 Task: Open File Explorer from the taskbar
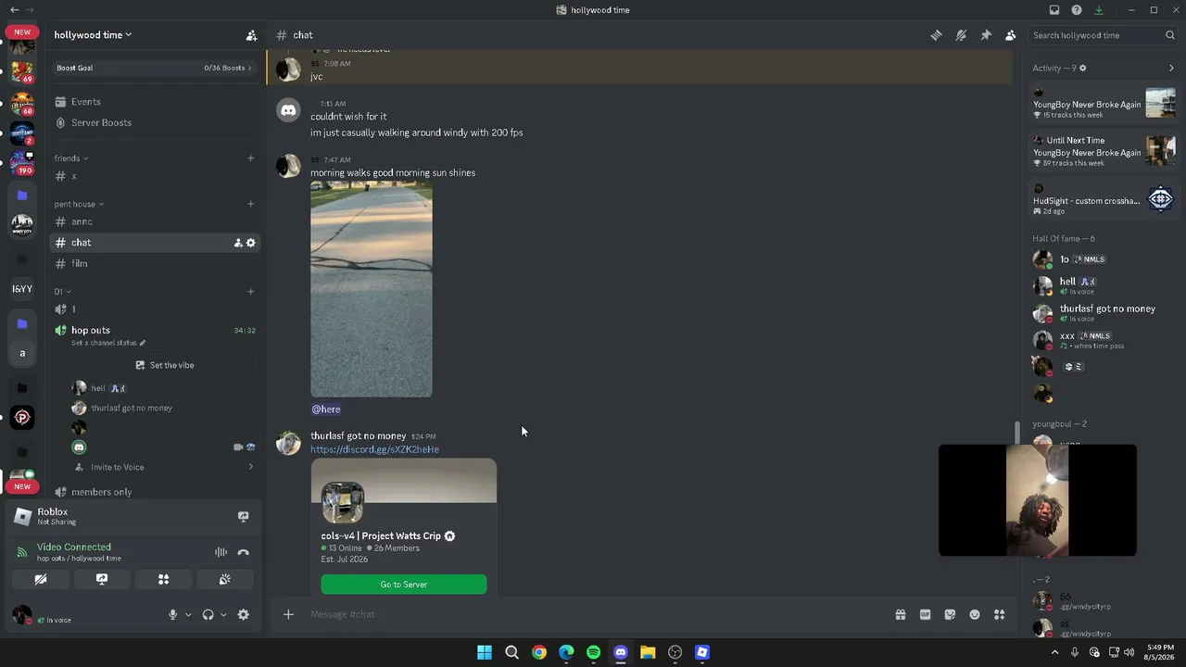coord(648,652)
